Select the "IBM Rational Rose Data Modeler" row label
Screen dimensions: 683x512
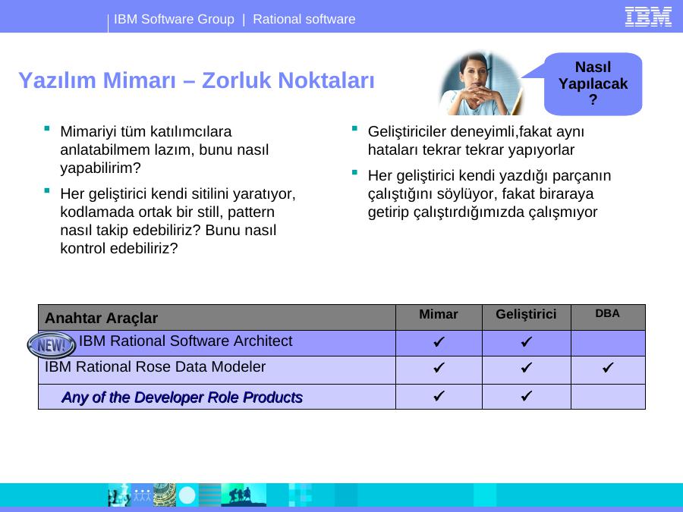(155, 366)
